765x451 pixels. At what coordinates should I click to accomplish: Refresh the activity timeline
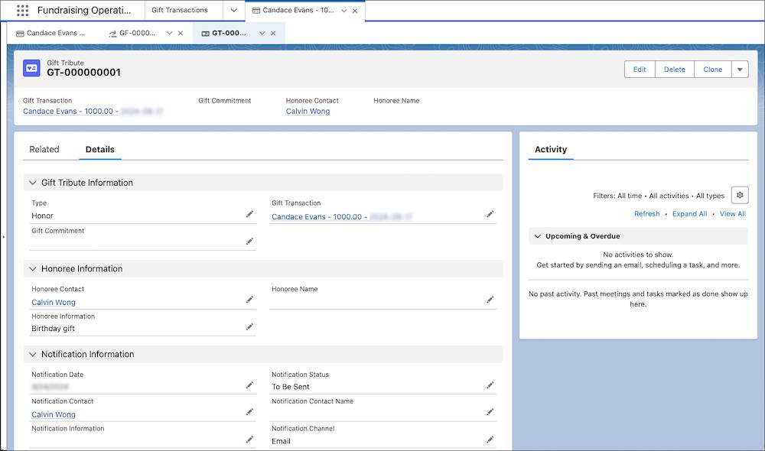647,213
